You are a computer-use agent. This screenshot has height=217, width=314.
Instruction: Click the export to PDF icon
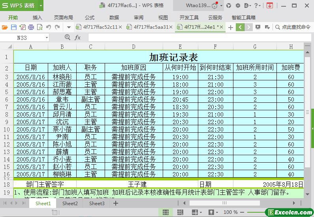(23, 27)
